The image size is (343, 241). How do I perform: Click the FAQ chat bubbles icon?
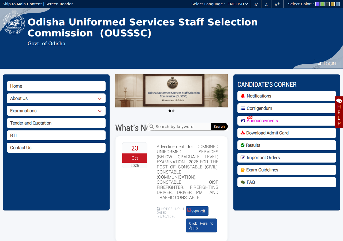pos(243,182)
